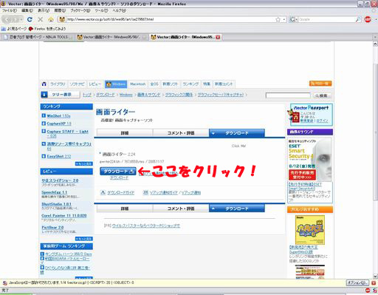The image size is (378, 295).
Task: Click the URL address field
Action: coord(170,19)
